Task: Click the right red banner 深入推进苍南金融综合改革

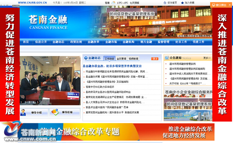Action: coord(222,64)
